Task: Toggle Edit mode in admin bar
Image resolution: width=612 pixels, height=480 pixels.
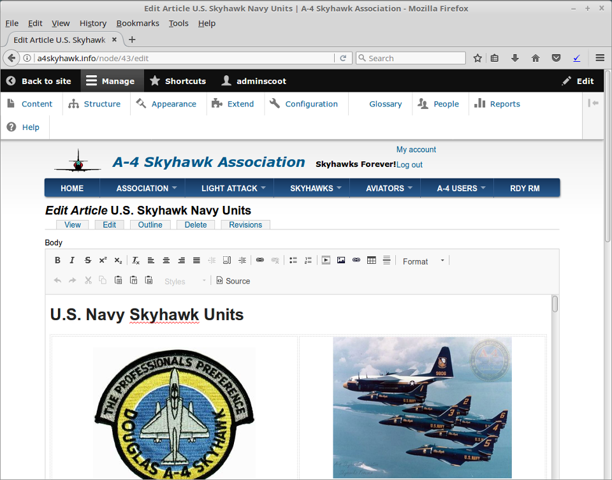Action: tap(578, 81)
